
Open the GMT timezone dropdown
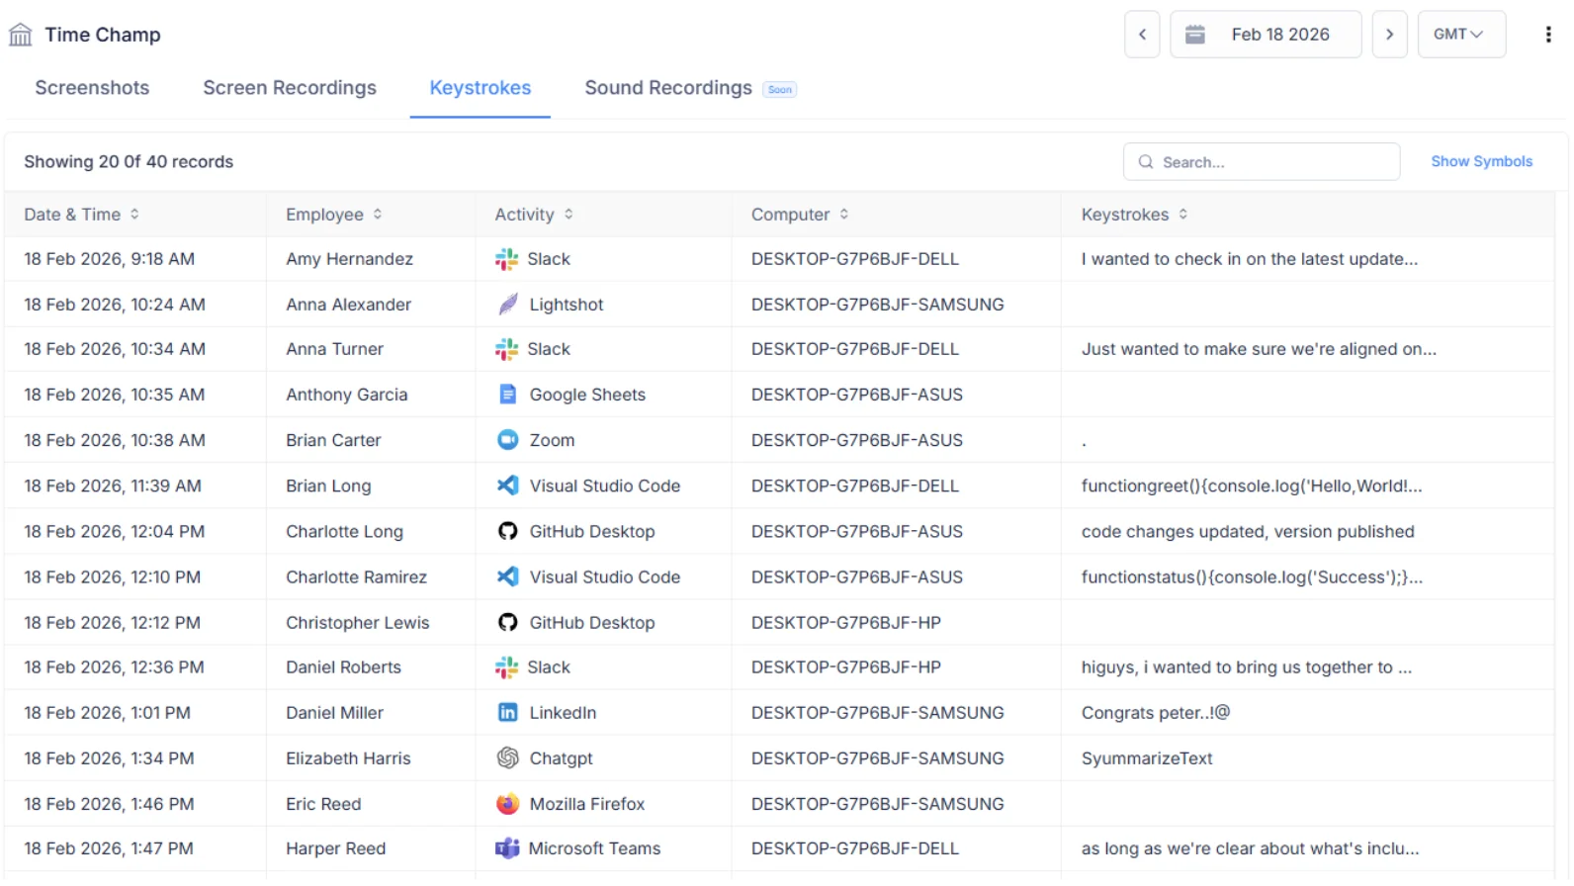tap(1461, 35)
